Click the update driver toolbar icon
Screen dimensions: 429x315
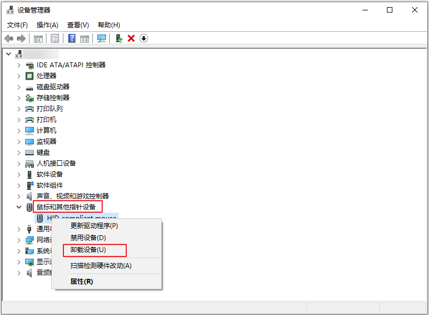[119, 38]
